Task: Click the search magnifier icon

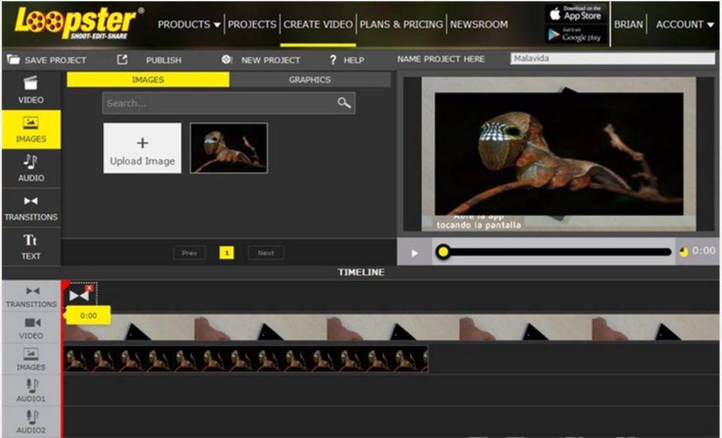Action: pos(343,103)
